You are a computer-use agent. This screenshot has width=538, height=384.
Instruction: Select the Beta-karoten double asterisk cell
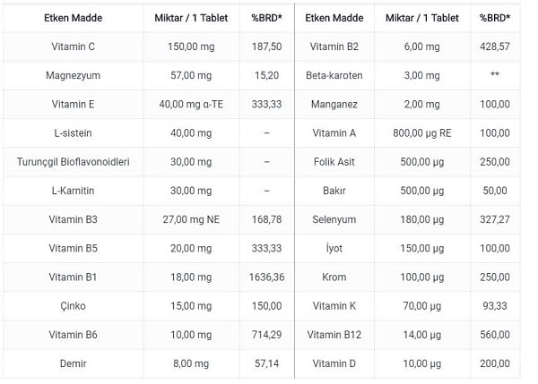point(495,74)
